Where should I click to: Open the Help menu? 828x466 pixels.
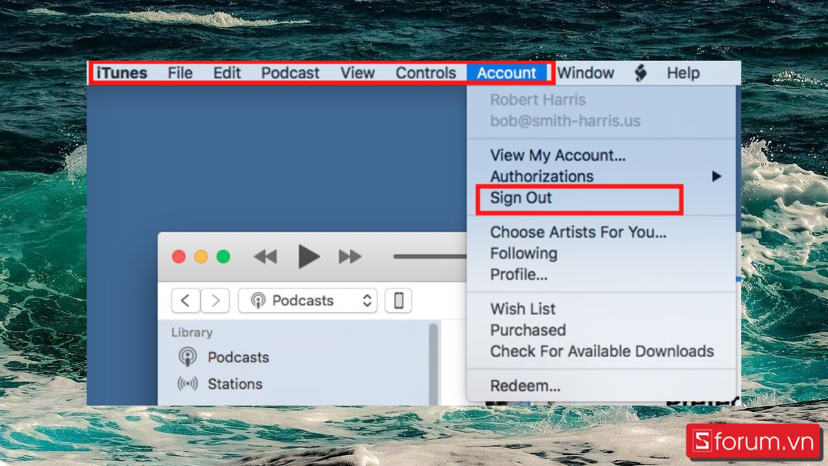tap(682, 72)
